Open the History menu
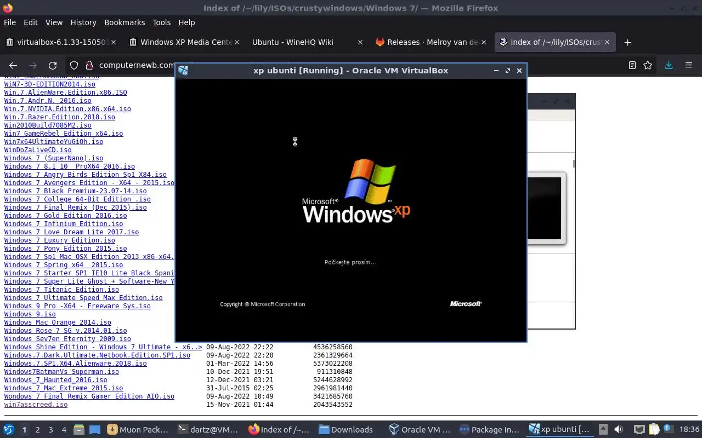The image size is (702, 438). coord(83,22)
